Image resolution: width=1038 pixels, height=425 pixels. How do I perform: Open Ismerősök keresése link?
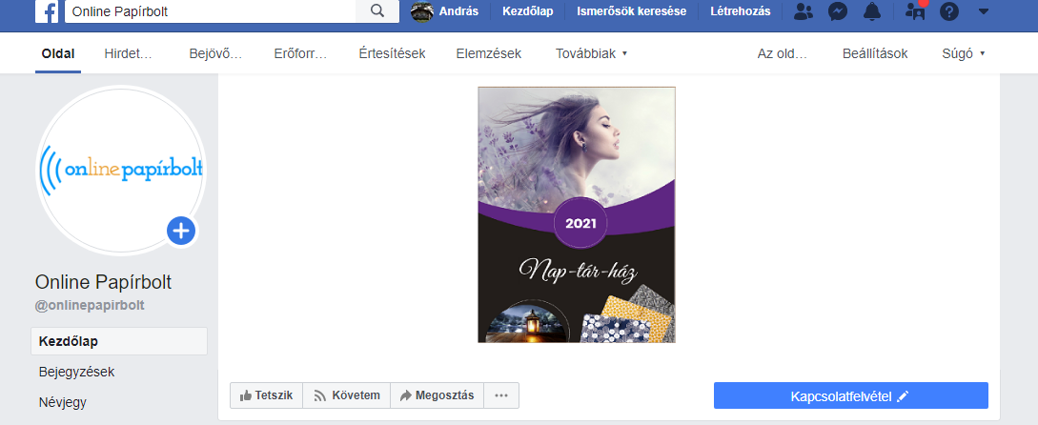pos(632,11)
